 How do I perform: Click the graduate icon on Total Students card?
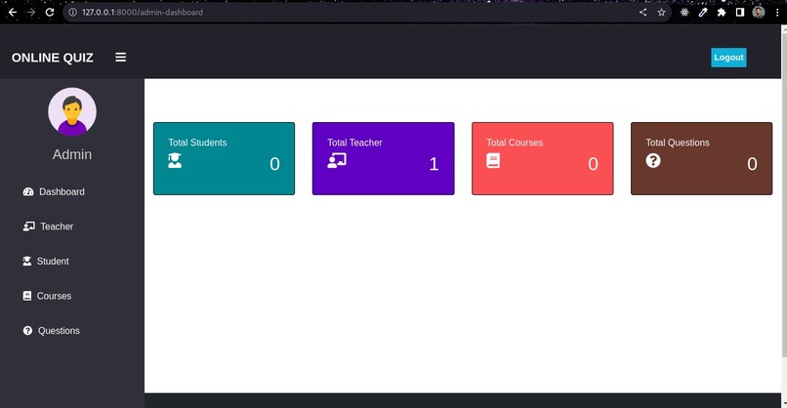[x=175, y=161]
